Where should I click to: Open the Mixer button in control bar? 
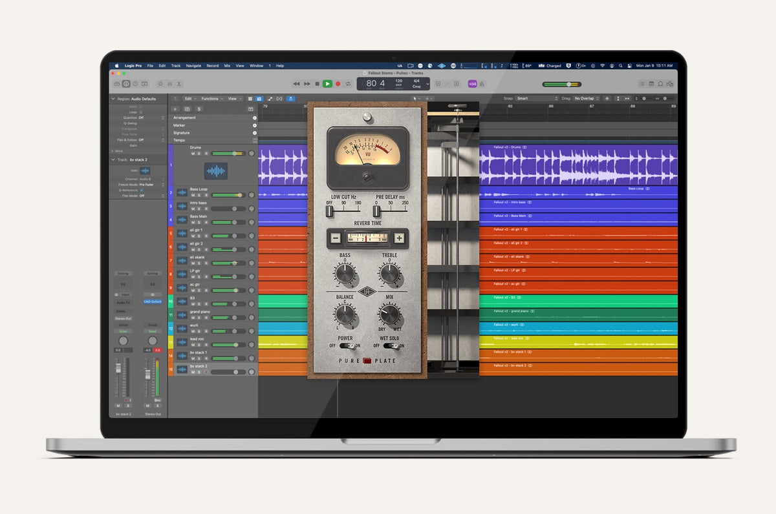coord(170,84)
